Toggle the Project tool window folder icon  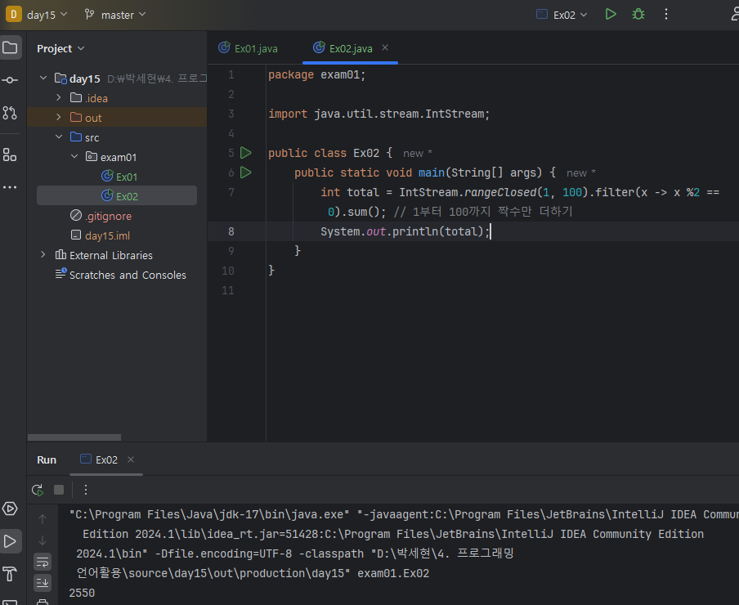pos(10,47)
